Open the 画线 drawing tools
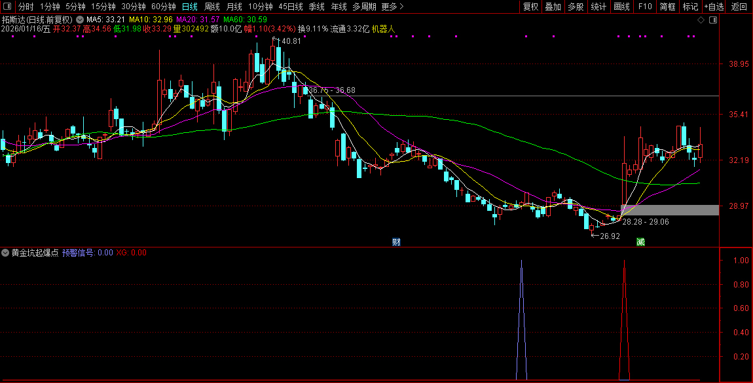 [x=621, y=7]
